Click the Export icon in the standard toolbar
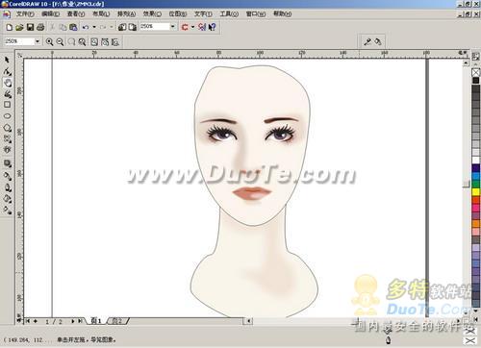 coord(132,27)
